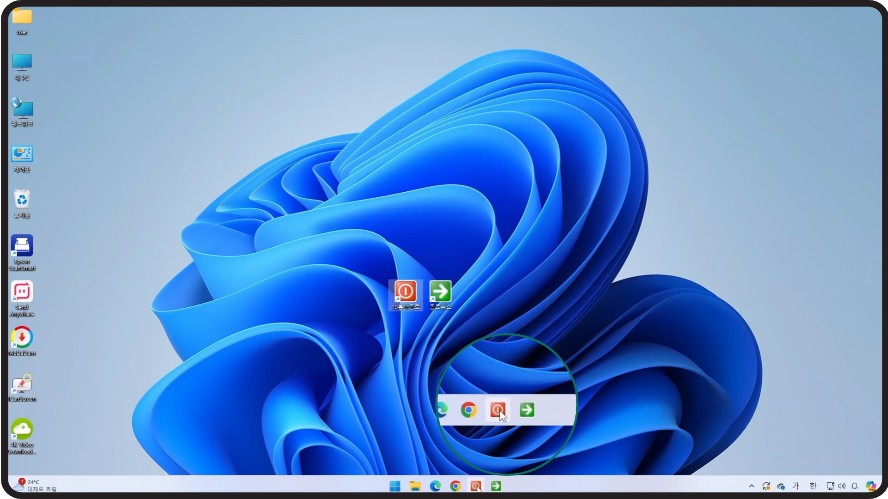888x499 pixels.
Task: Select the Send Anywhere desktop icon
Action: click(22, 292)
